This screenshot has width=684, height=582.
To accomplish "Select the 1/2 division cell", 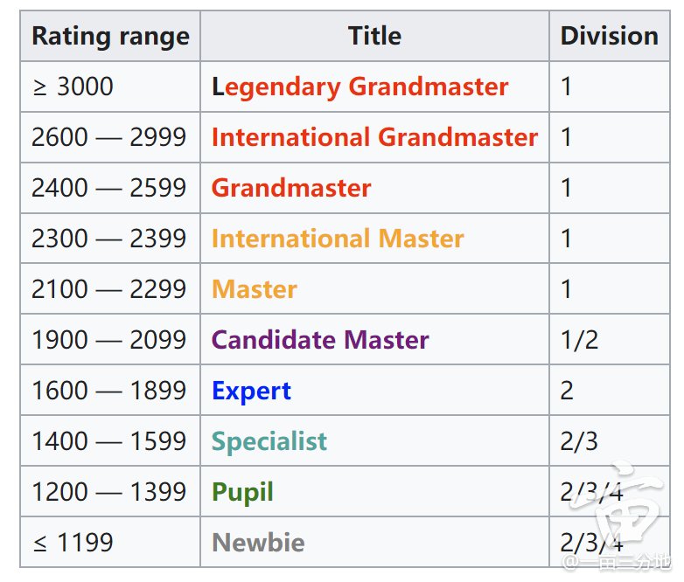I will [x=610, y=340].
